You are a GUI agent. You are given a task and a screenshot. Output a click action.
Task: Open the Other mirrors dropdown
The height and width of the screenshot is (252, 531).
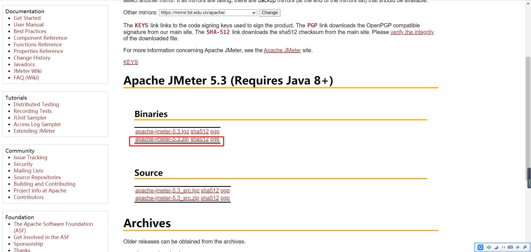(x=208, y=13)
